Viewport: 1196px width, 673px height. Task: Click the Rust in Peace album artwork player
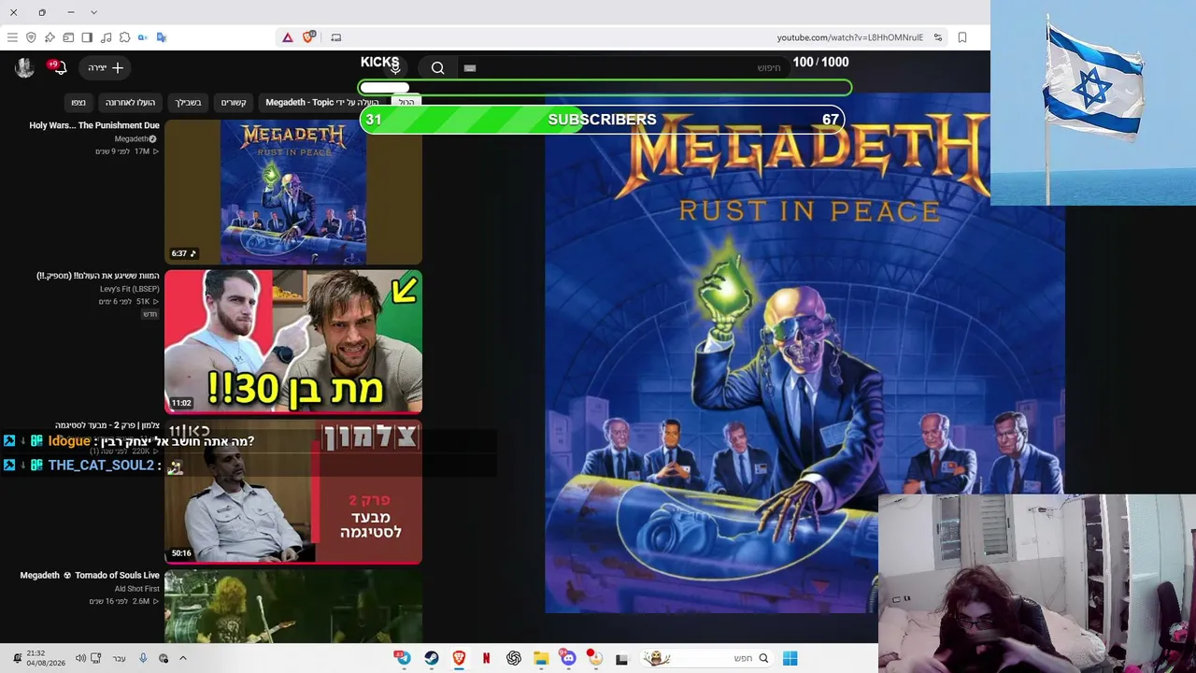point(804,352)
